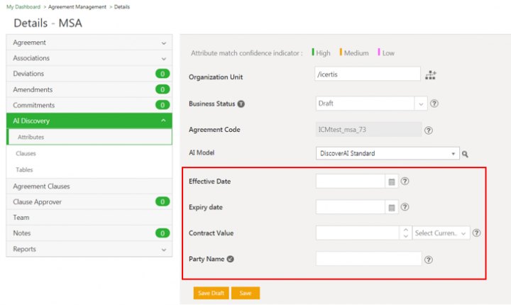Viewport: 511px width, 305px height.
Task: Click the Details - MSA page heading
Action: pyautogui.click(x=48, y=23)
